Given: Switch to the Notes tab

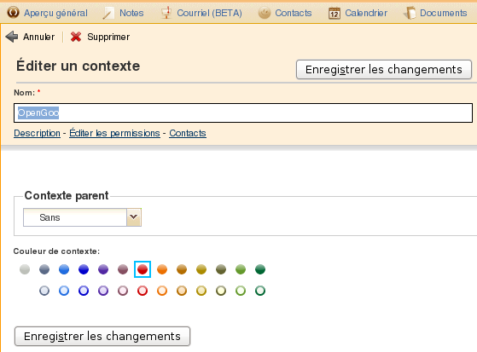Looking at the screenshot, I should click(x=123, y=13).
